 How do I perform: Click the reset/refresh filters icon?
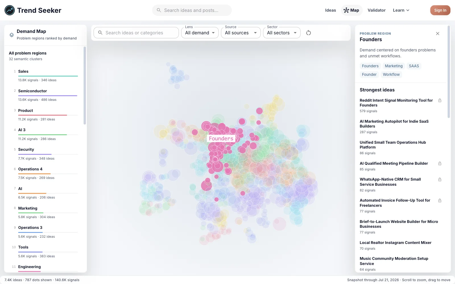(x=309, y=33)
